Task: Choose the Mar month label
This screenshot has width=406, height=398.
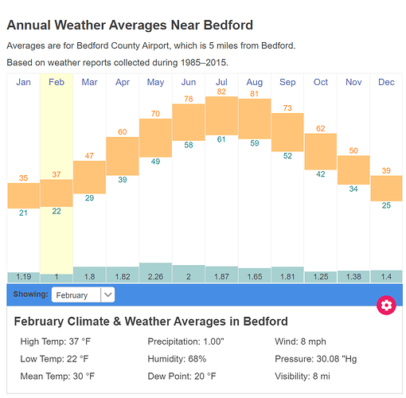Action: (89, 82)
